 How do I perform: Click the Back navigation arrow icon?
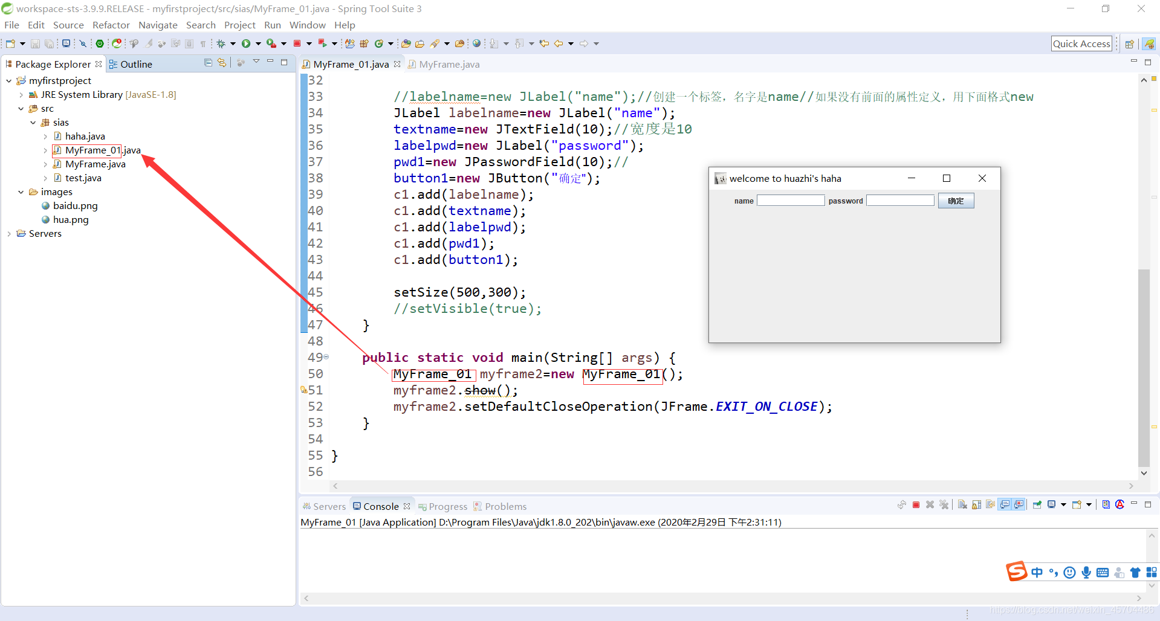(x=559, y=43)
